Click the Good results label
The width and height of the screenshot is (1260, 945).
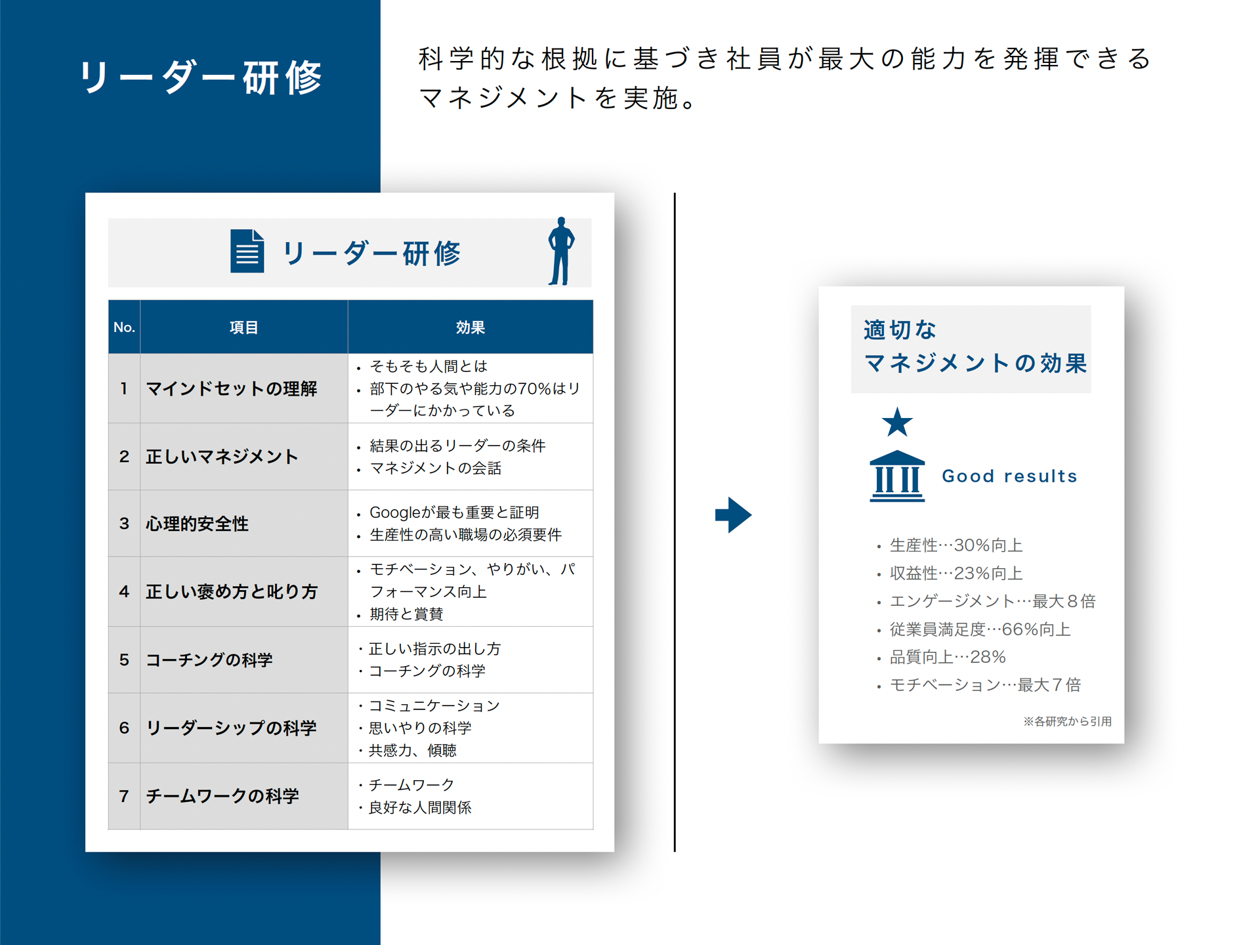coord(1009,476)
